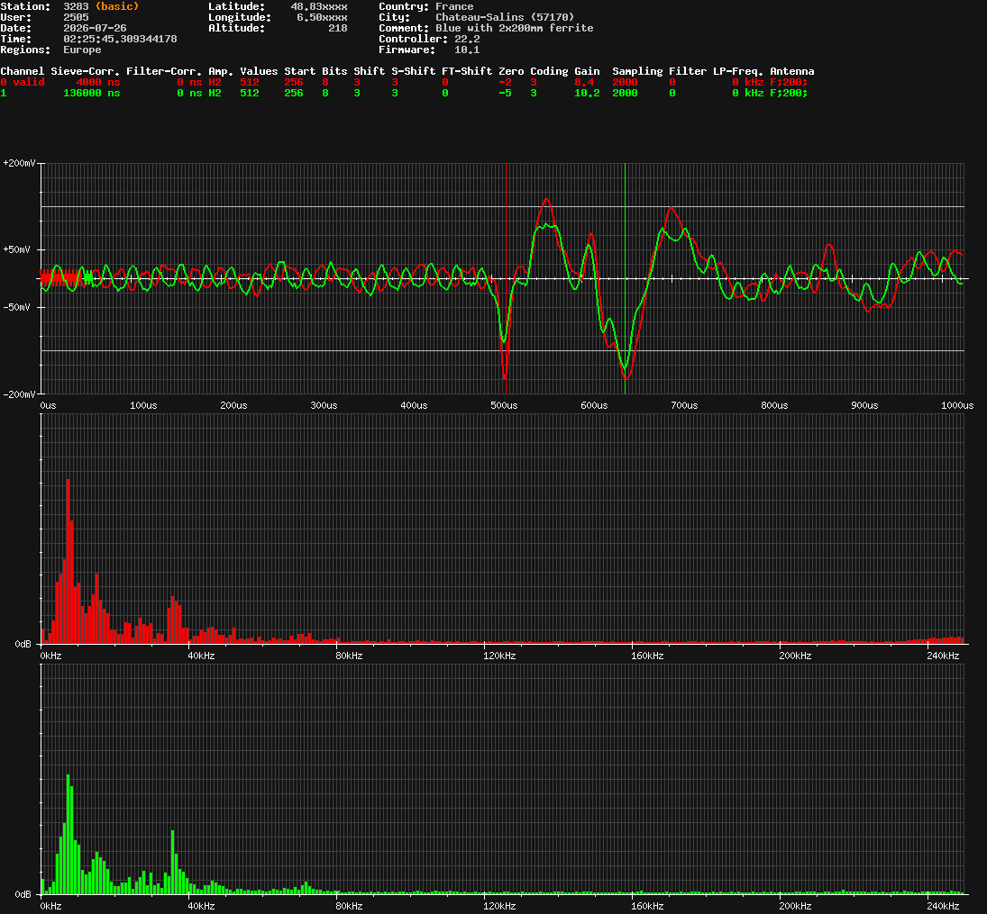987x914 pixels.
Task: Click the Antenna column header
Action: pos(792,71)
